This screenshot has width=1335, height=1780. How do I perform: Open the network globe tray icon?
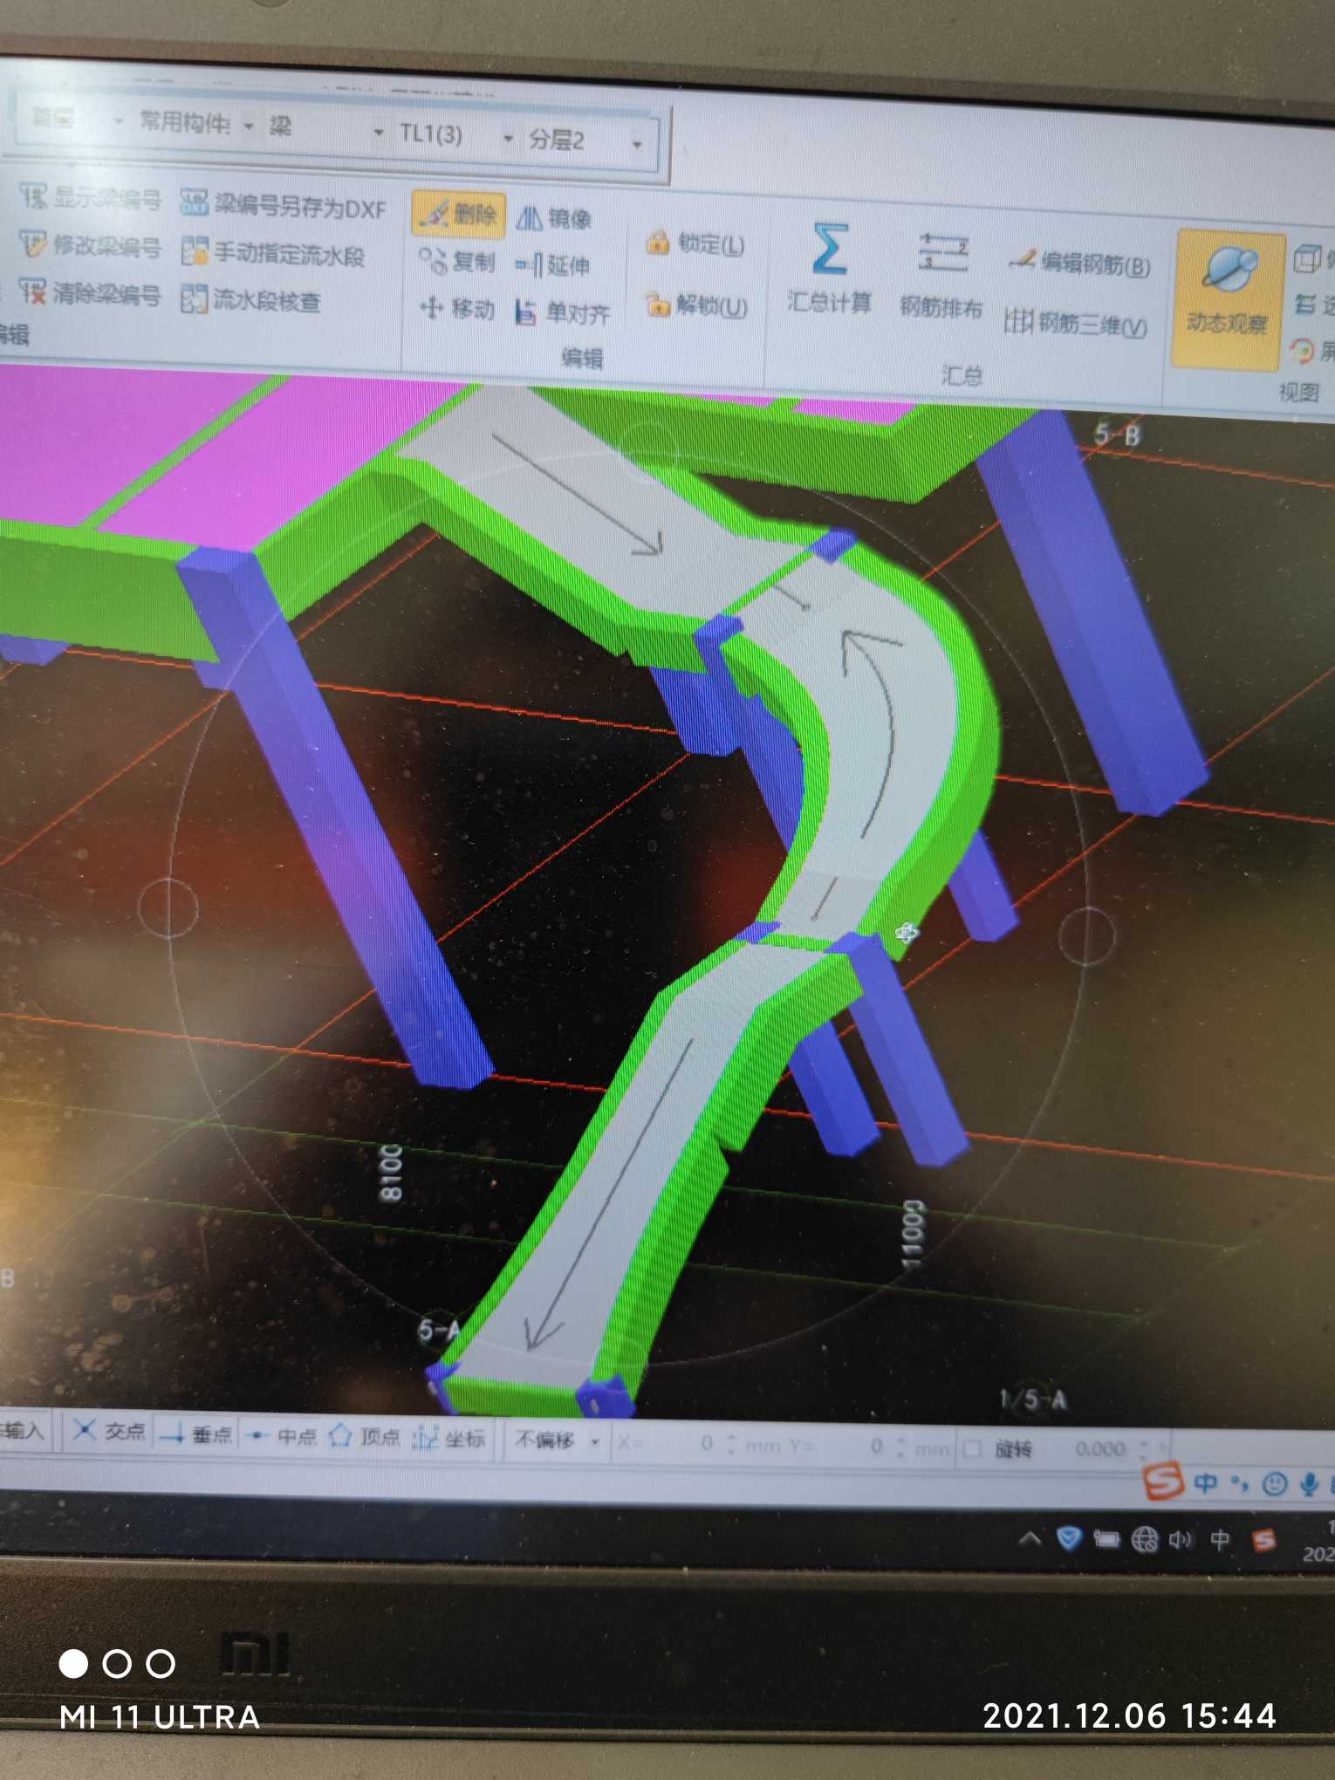click(1145, 1540)
